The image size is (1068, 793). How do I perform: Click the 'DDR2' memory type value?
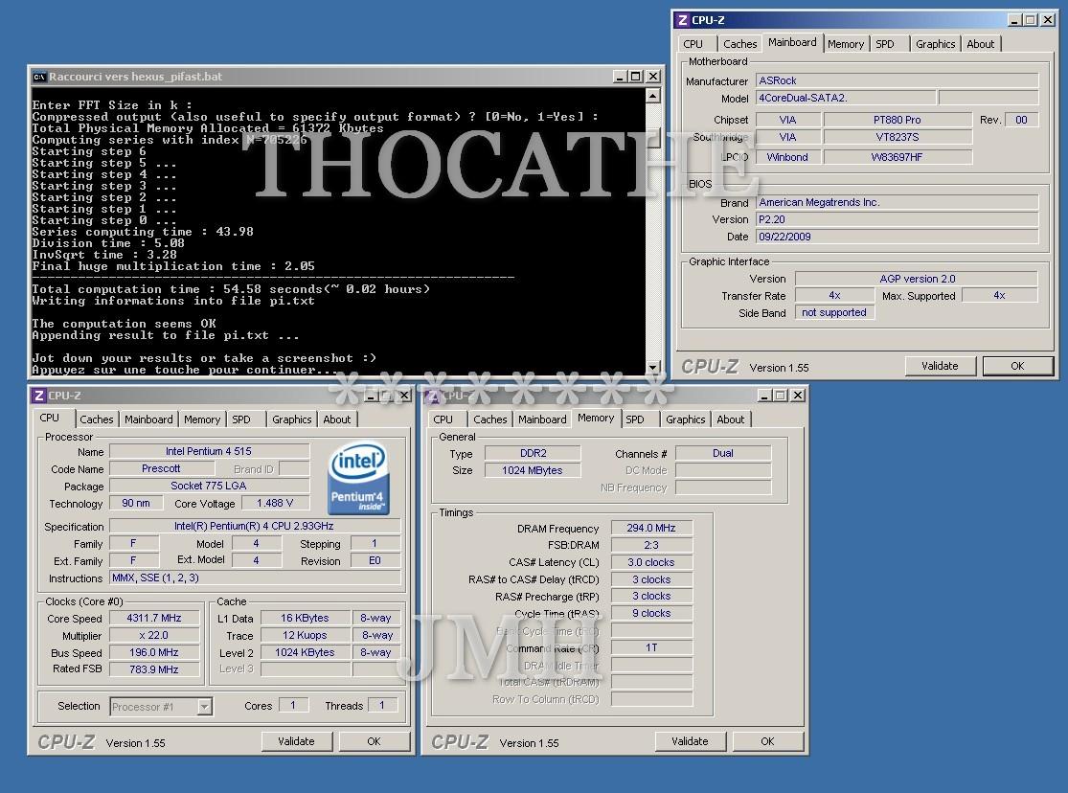(533, 453)
